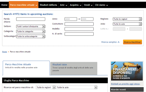This screenshot has width=146, height=92.
Task: Open the Settore dropdown
Action: pos(31,26)
